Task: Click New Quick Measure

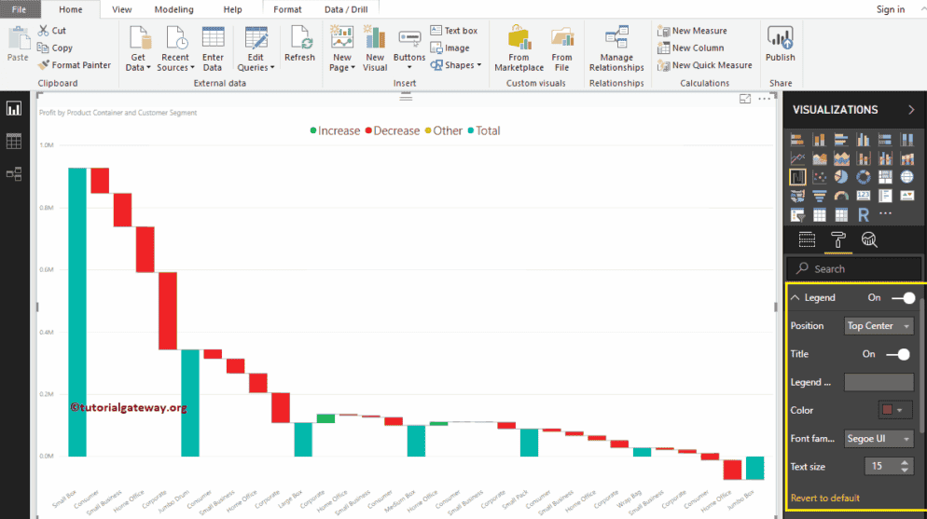Action: 705,65
